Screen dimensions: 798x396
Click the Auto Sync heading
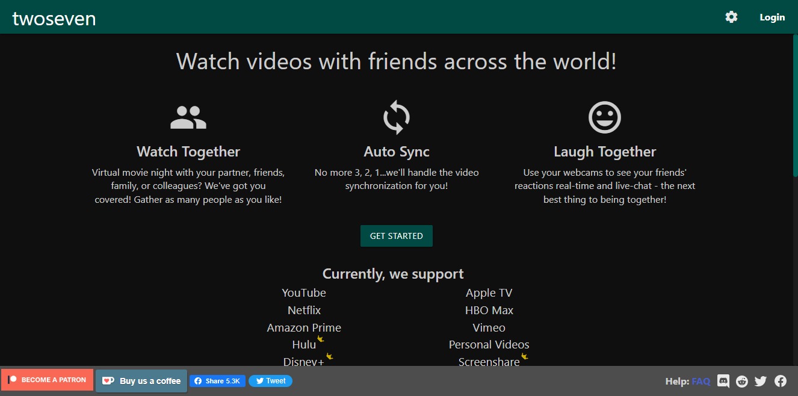pyautogui.click(x=397, y=152)
